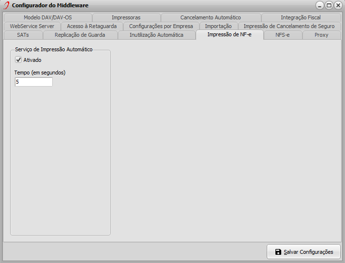Show the SATs tab
The image size is (345, 263).
[23, 35]
